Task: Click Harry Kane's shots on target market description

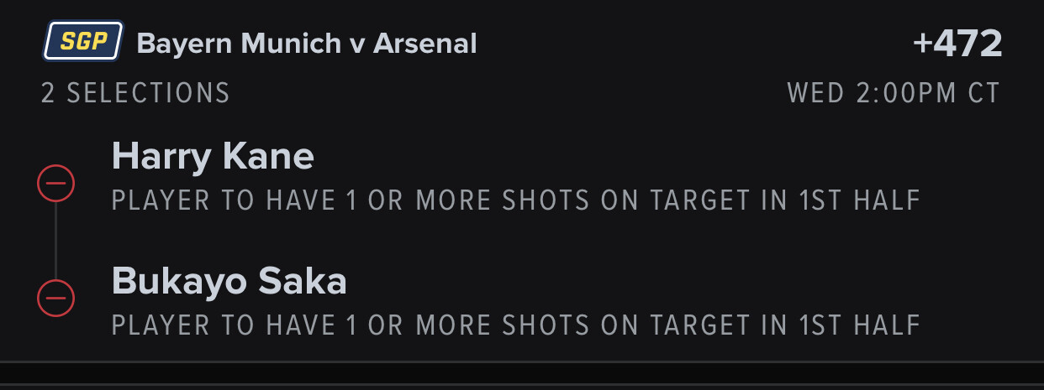Action: coord(516,200)
